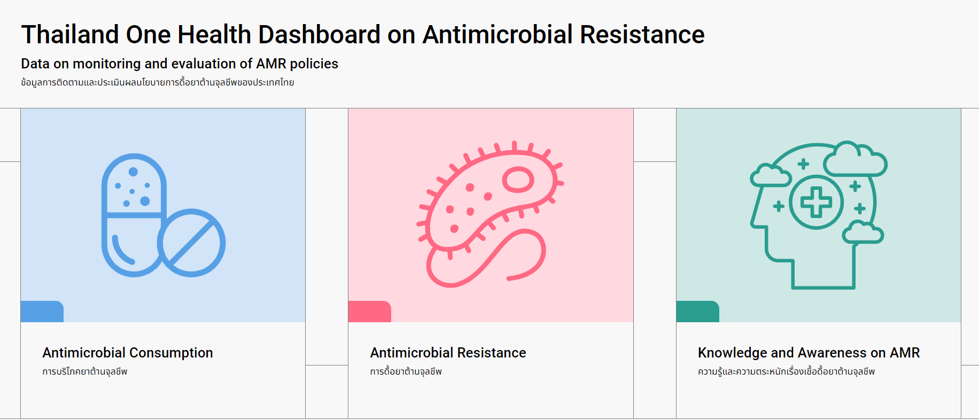Click the blue prohibition circle icon
Screen dimensions: 979x420
point(192,243)
